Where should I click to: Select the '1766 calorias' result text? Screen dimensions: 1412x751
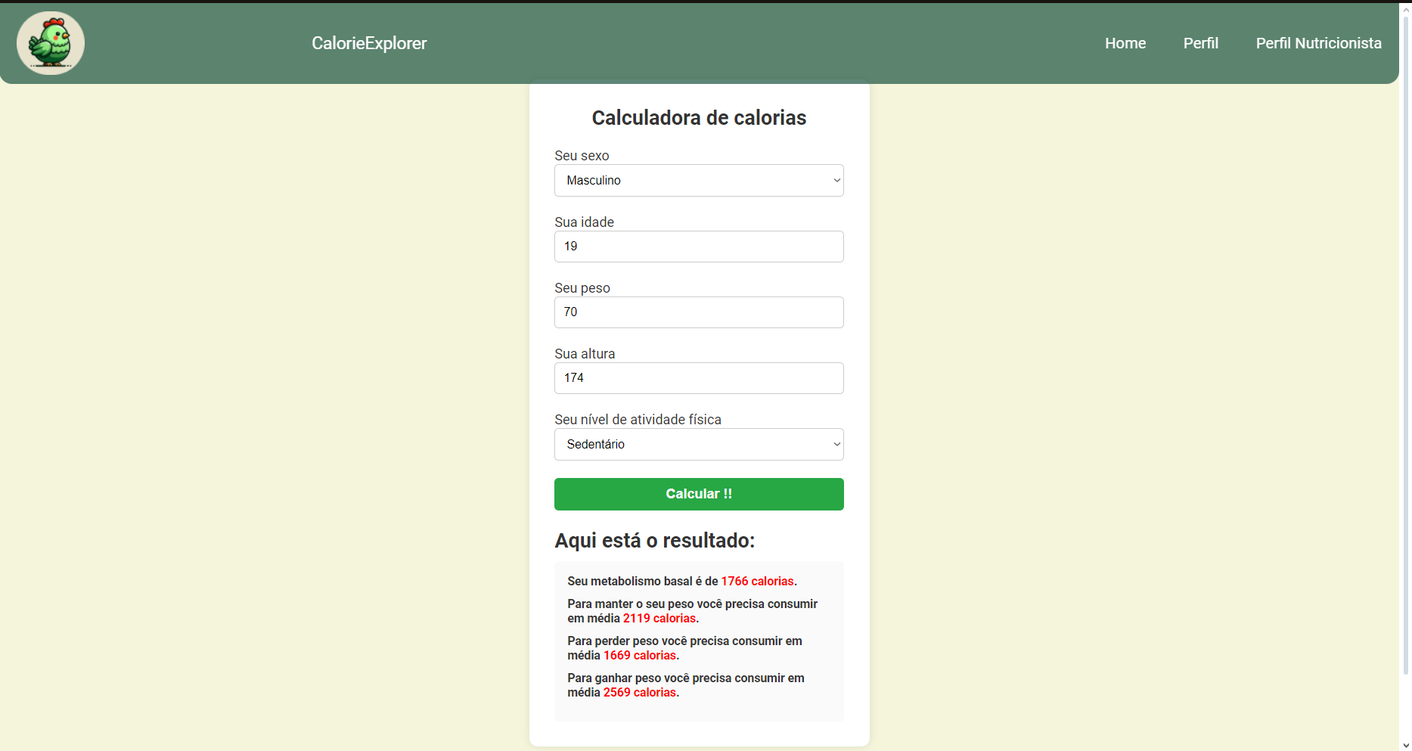pyautogui.click(x=757, y=581)
